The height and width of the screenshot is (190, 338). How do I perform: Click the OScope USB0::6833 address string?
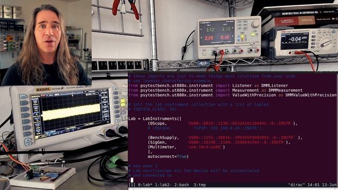coord(240,123)
